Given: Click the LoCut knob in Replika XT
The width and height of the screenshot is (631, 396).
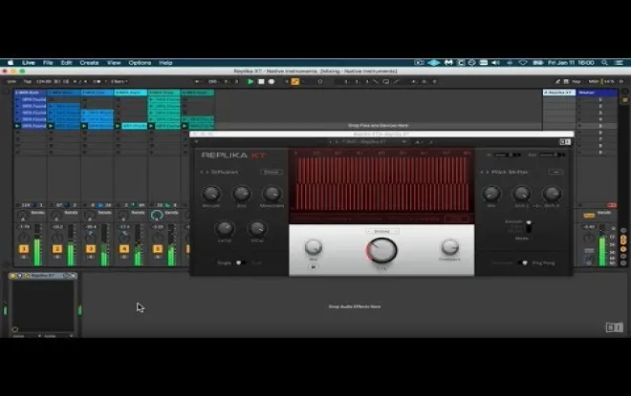Looking at the screenshot, I should point(225,229).
